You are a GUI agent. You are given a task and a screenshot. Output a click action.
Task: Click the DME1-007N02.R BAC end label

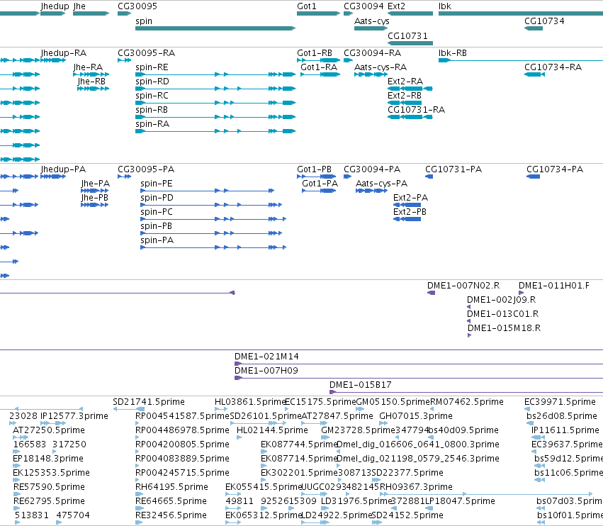click(x=463, y=286)
